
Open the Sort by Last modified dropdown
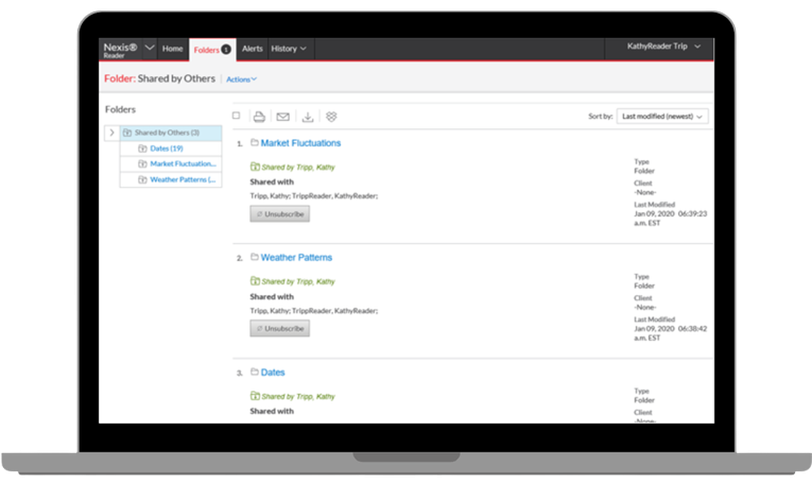660,116
